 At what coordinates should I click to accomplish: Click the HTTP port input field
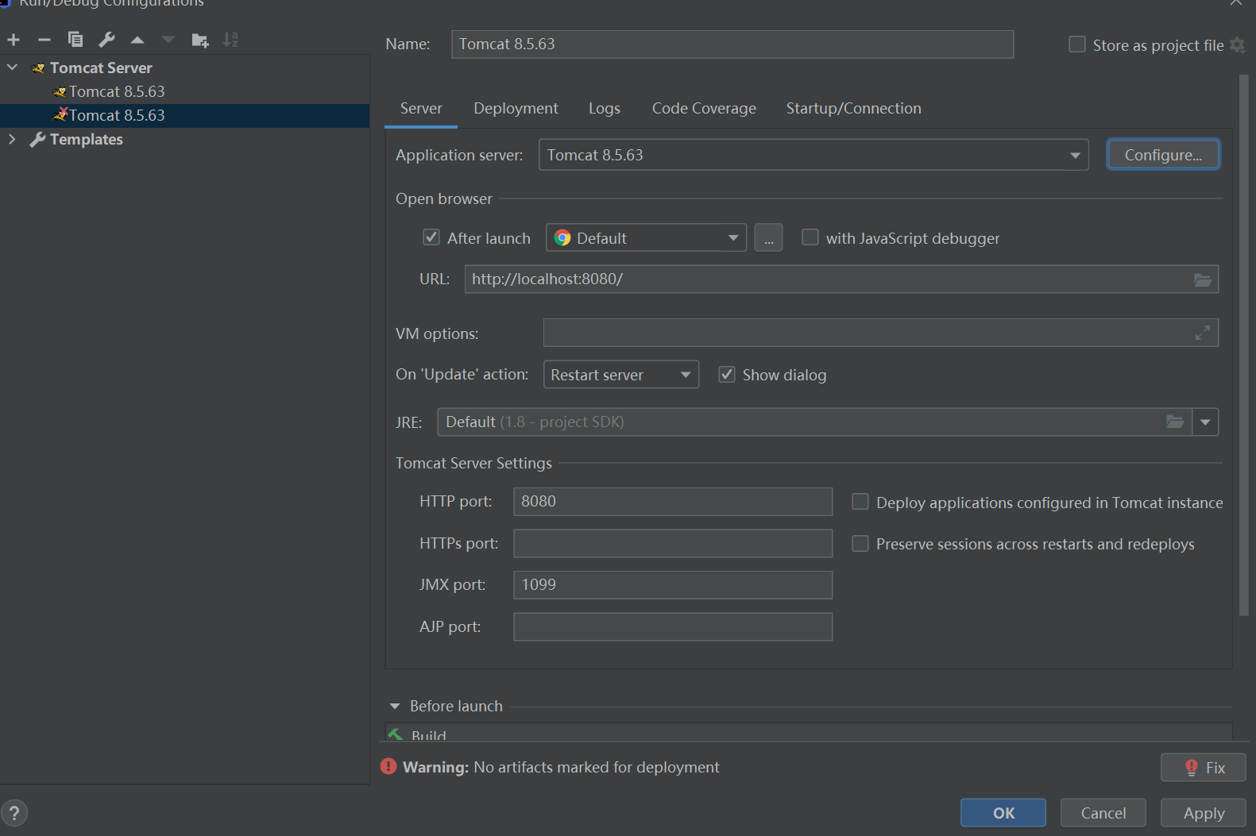672,502
